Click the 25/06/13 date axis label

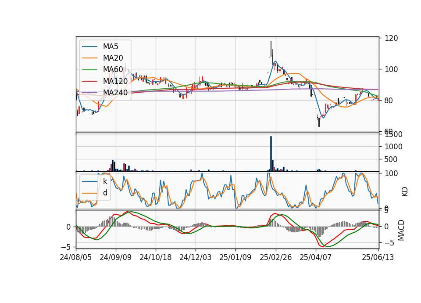coord(378,257)
